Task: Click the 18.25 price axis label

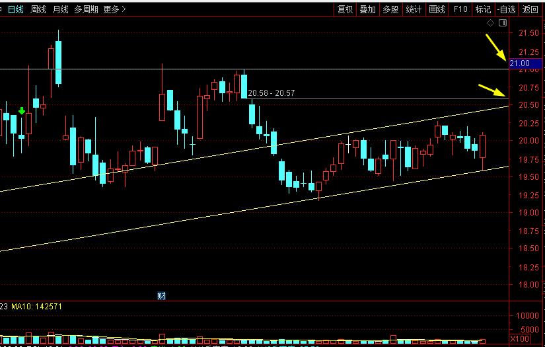Action: click(x=528, y=268)
